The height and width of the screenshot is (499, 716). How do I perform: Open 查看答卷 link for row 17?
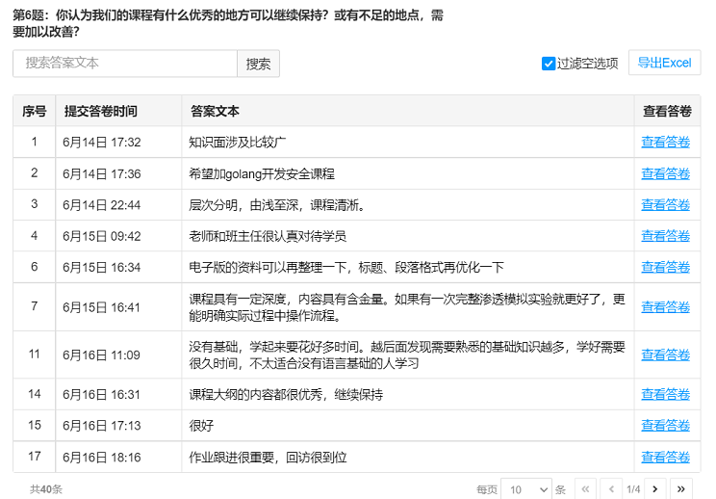[665, 457]
